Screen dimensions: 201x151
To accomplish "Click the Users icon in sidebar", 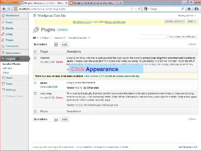I will coord(3,78).
